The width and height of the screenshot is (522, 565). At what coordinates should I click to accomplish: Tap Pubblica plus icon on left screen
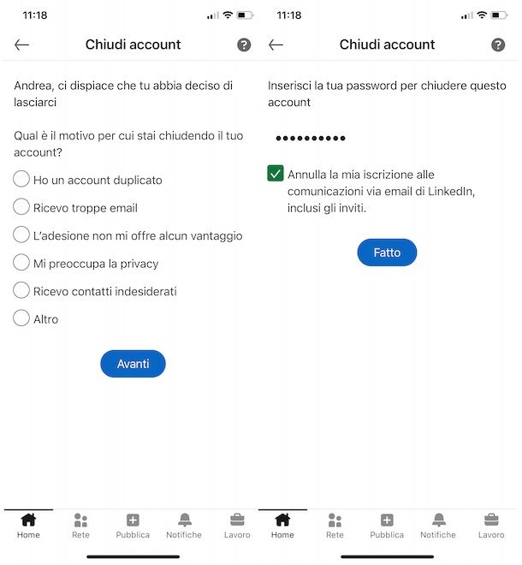133,520
